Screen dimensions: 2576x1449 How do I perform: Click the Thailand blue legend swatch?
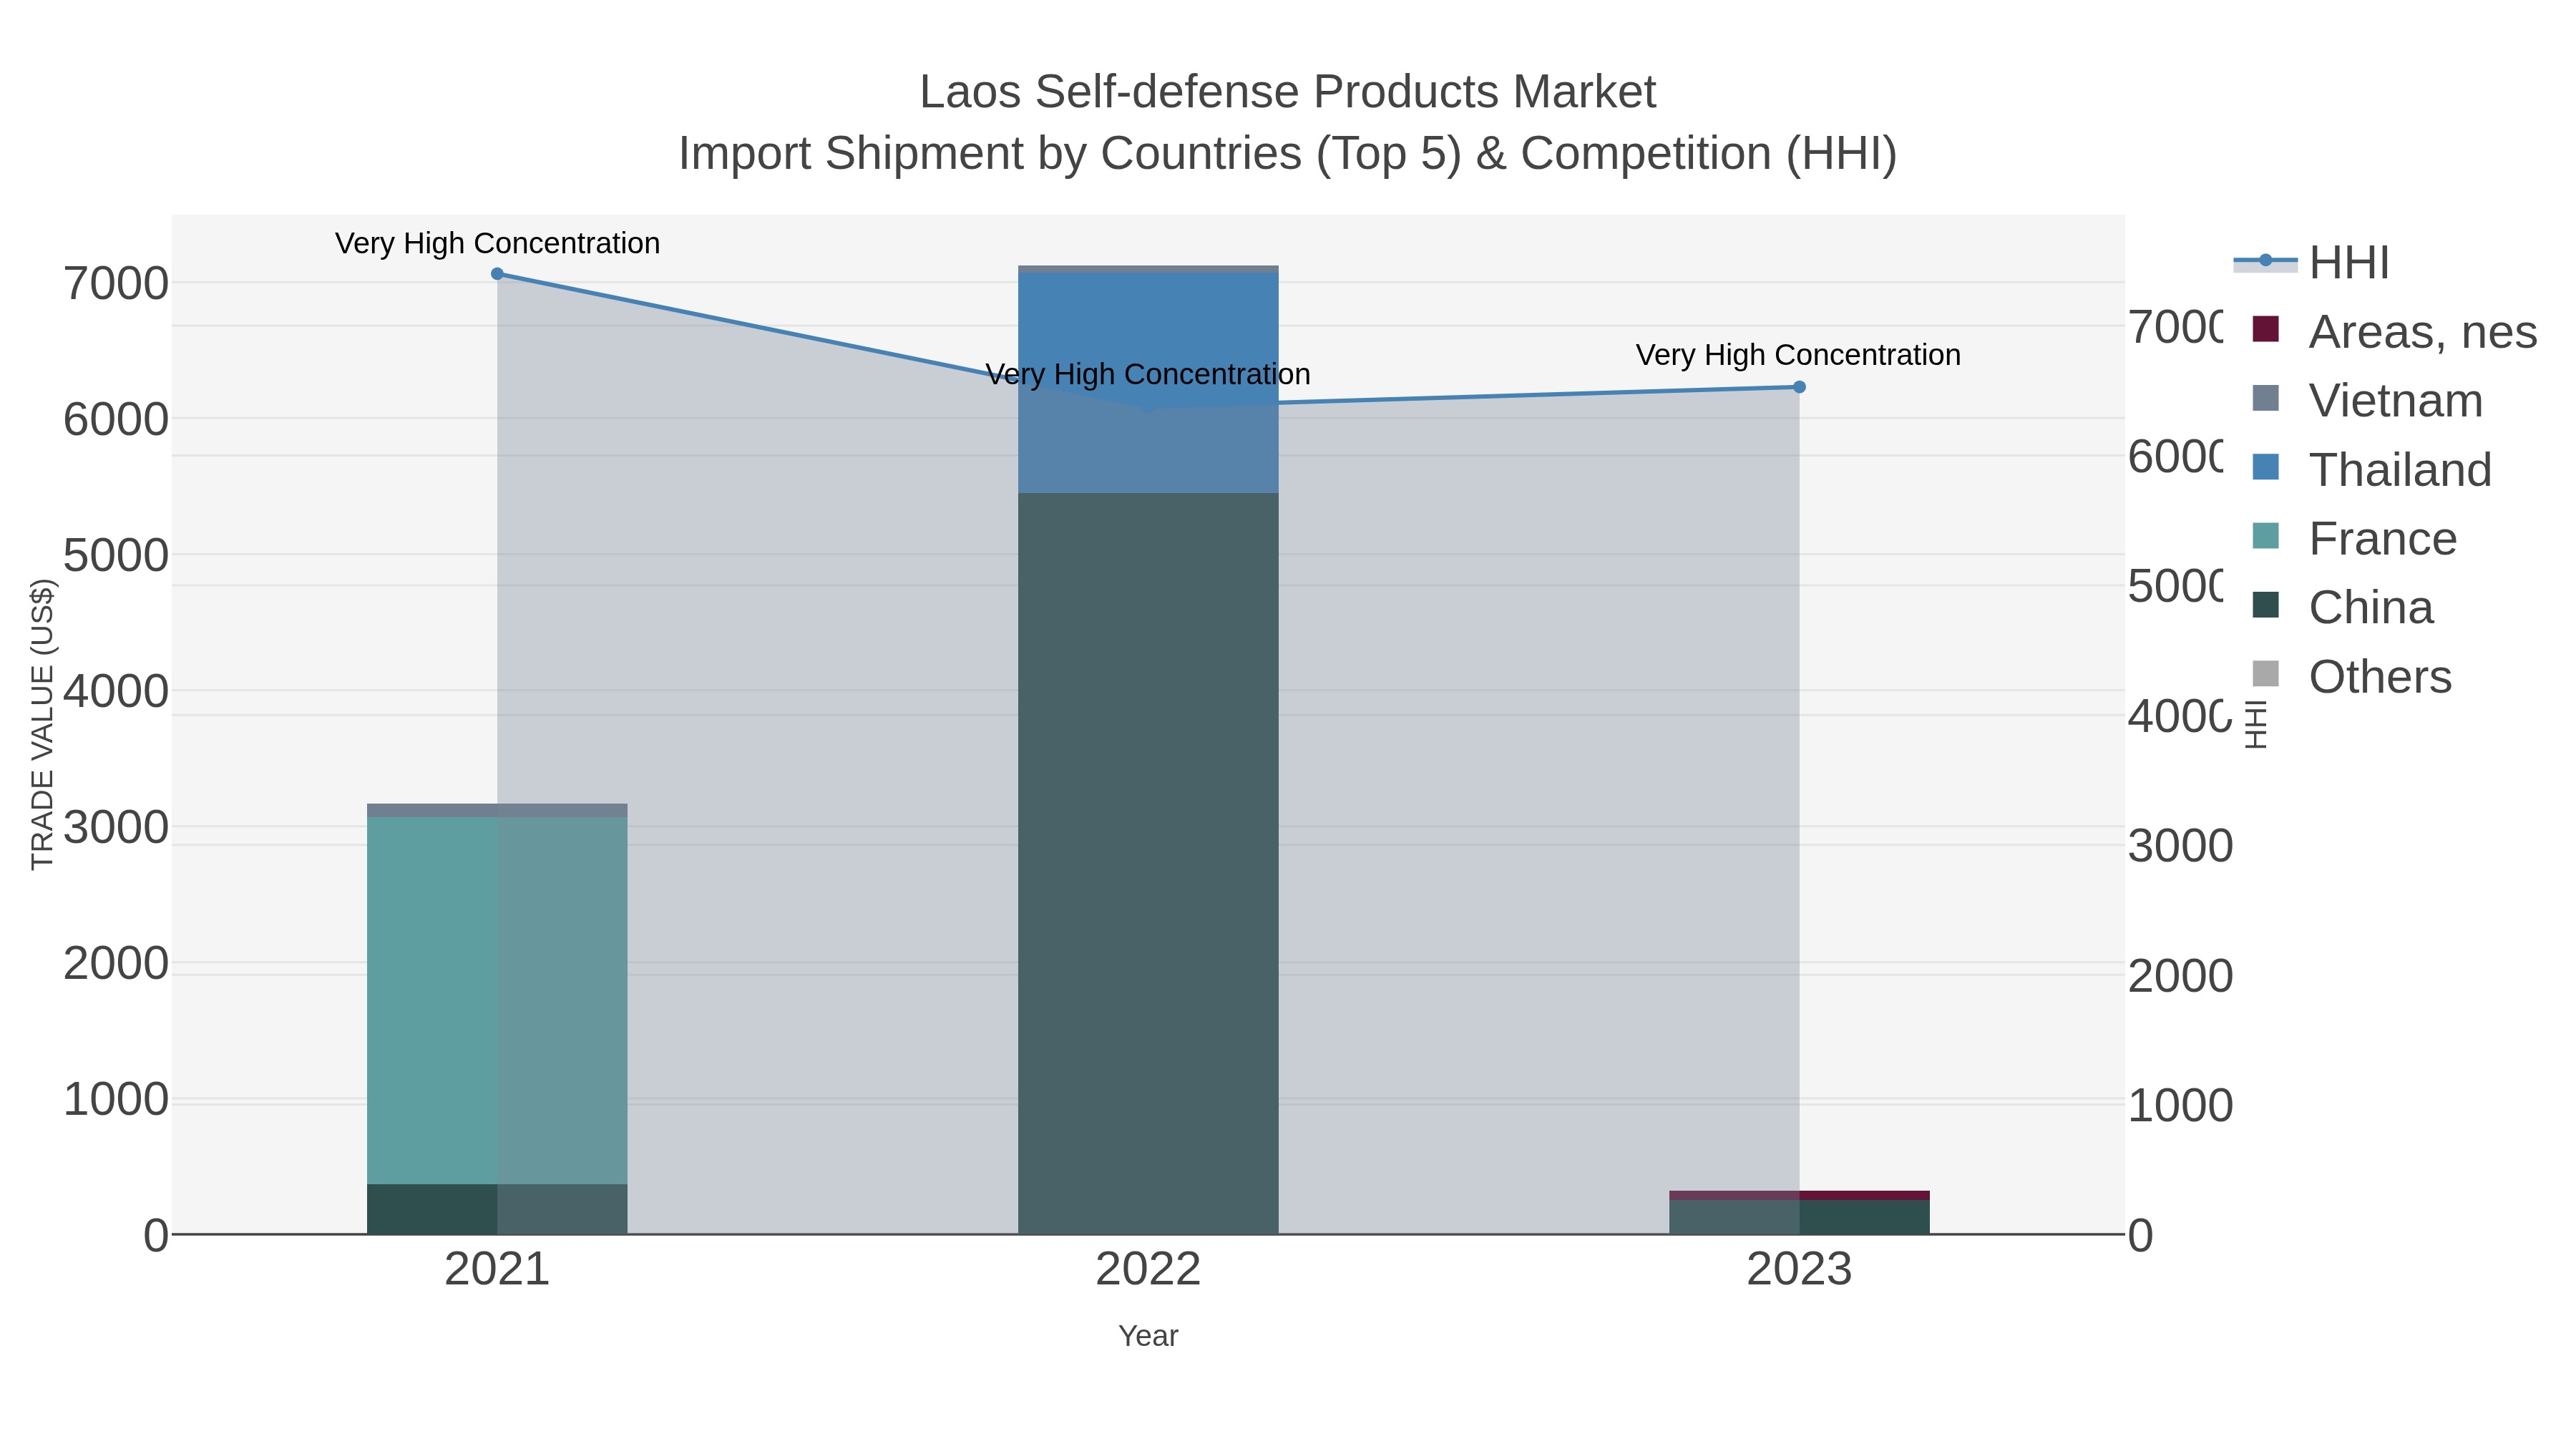(2265, 467)
